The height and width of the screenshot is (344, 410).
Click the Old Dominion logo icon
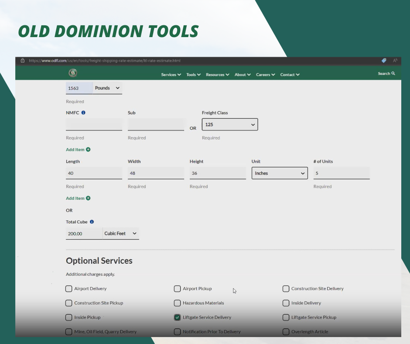(73, 73)
